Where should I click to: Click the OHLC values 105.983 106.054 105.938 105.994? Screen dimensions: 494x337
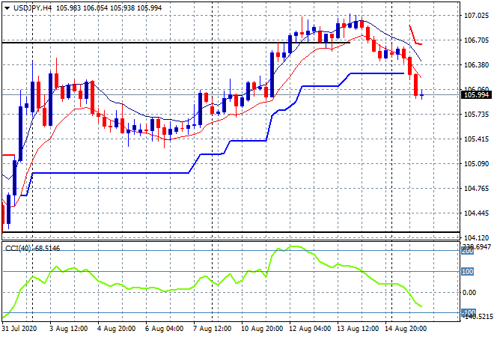click(x=109, y=8)
